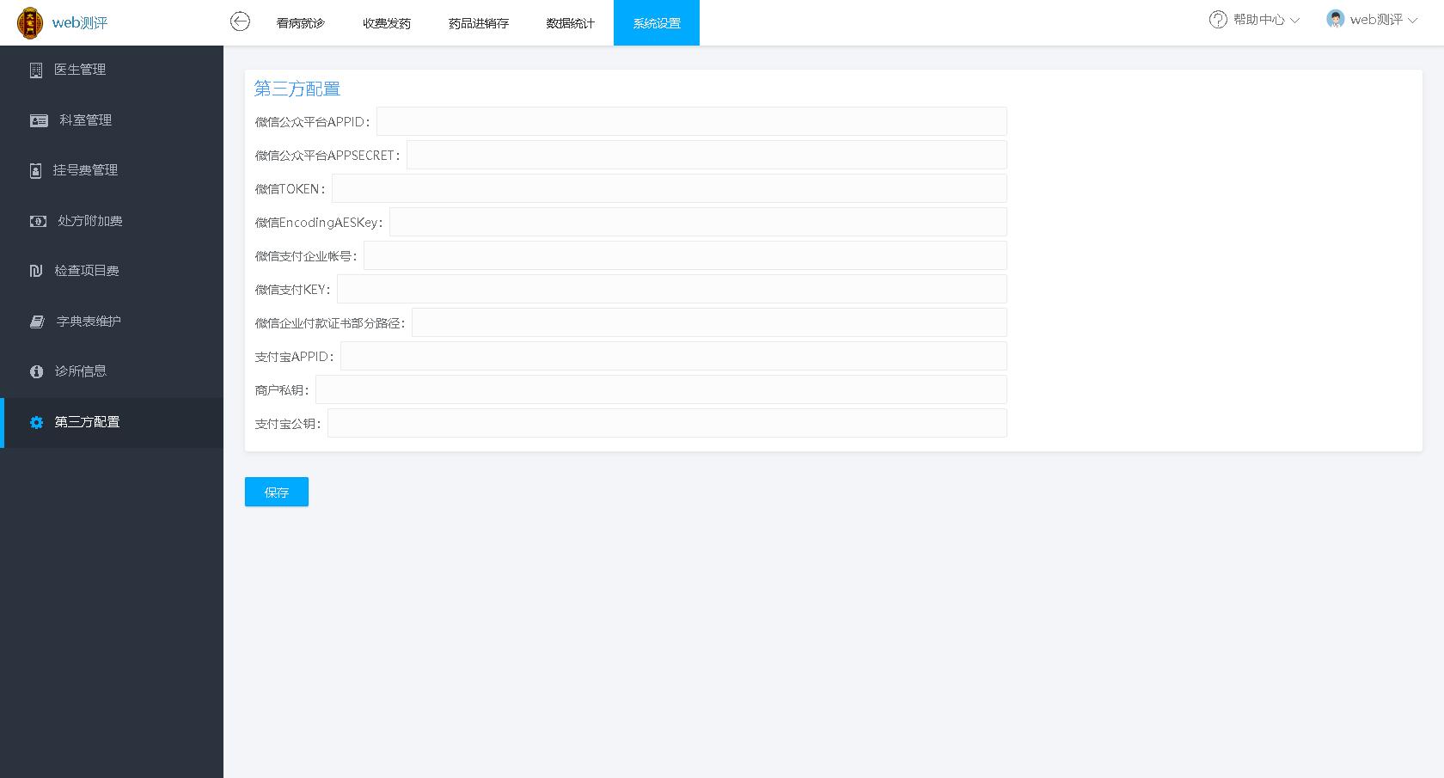Click the 保存 button

tap(277, 492)
